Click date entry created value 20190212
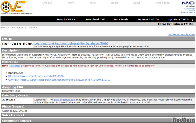Image resolution: width=196 pixels, height=123 pixels. [8, 100]
